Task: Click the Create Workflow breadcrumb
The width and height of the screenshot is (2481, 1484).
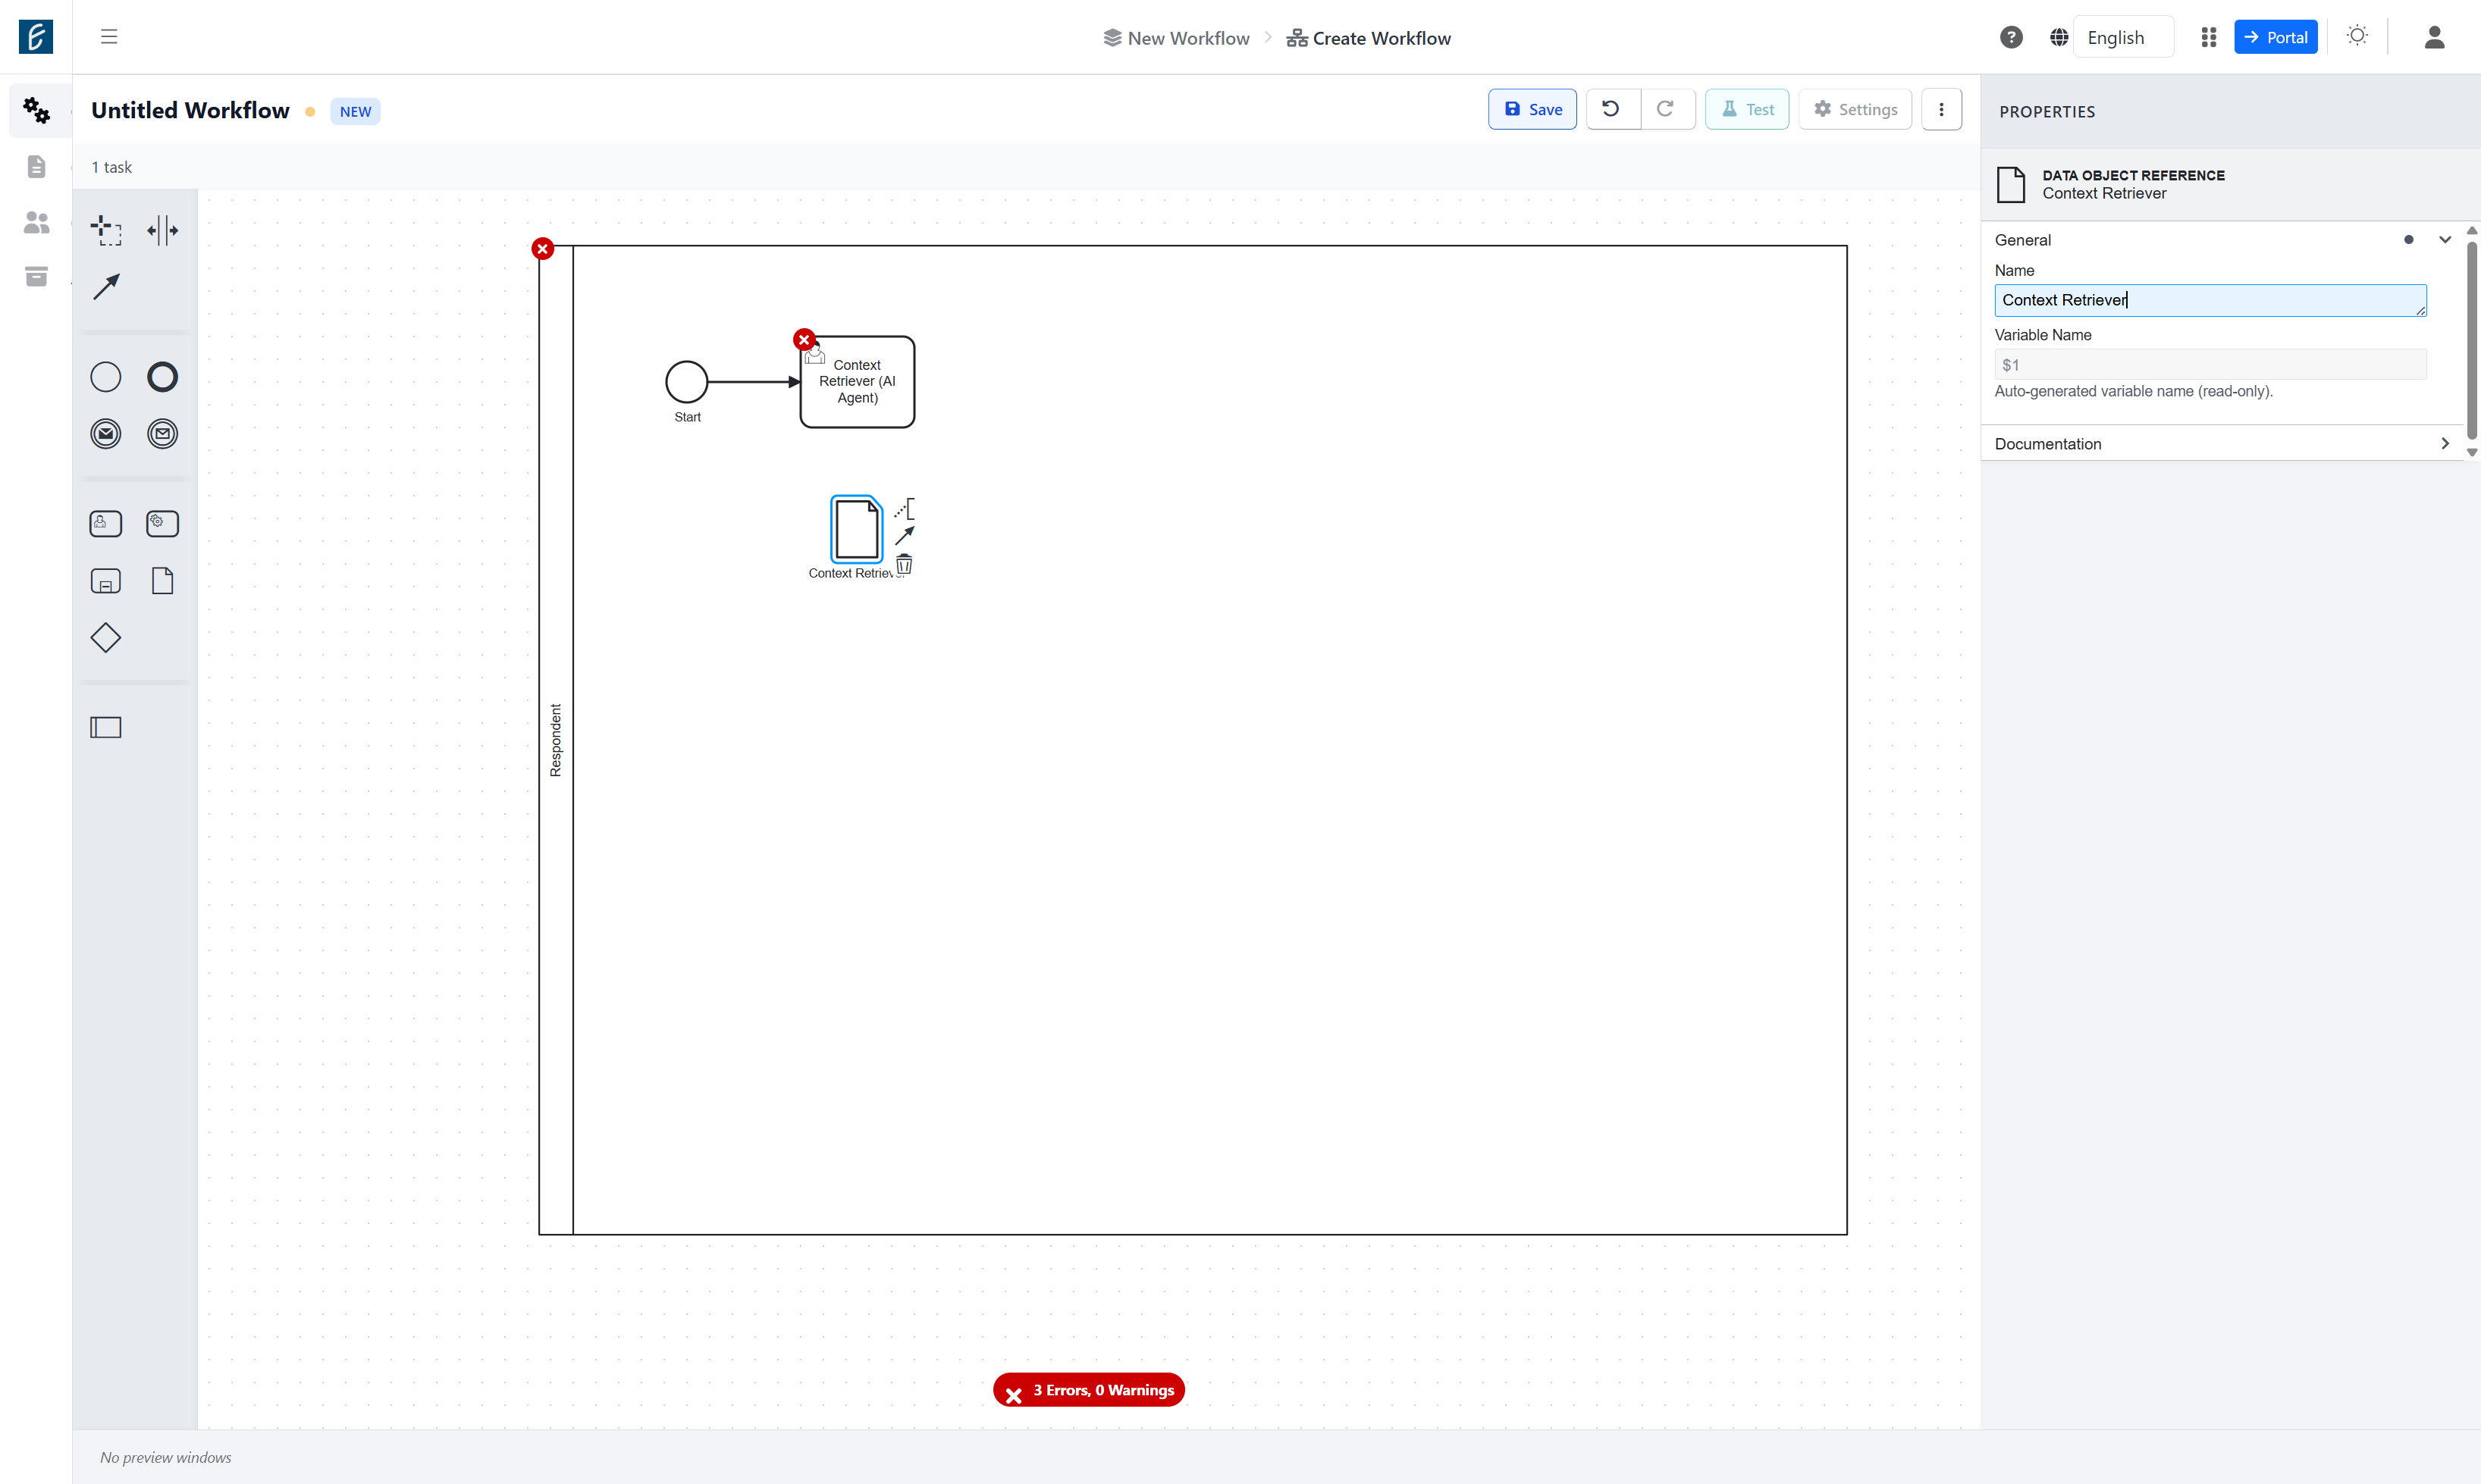Action: point(1369,38)
